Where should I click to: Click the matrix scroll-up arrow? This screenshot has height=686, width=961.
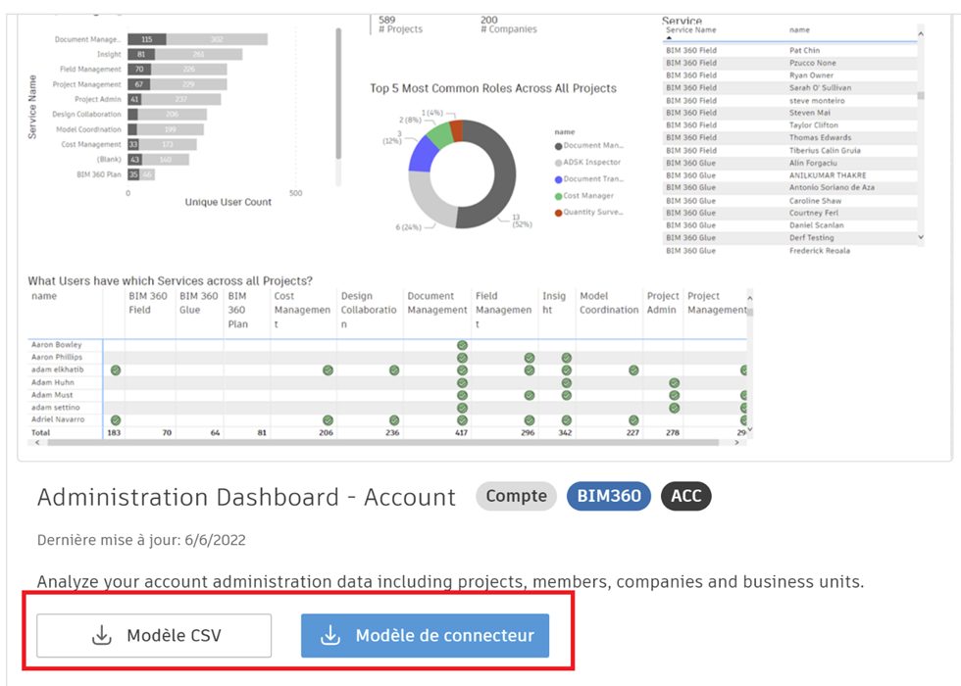pos(749,298)
